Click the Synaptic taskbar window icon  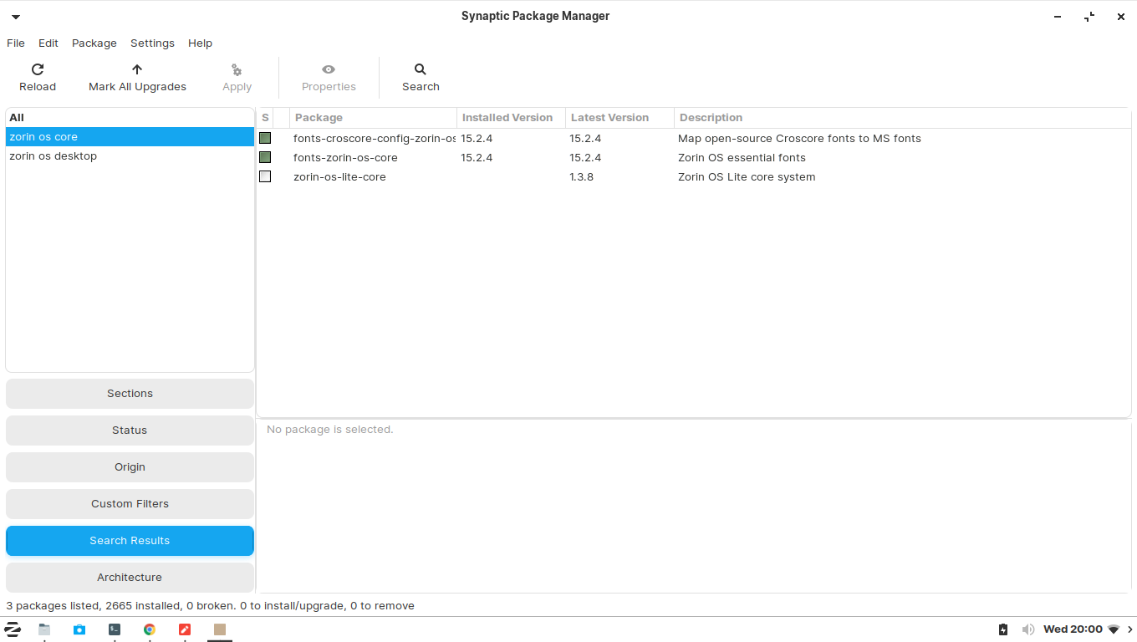(220, 629)
